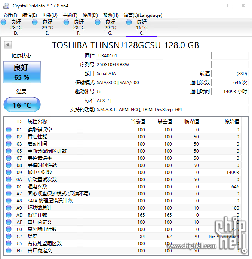
Task: Click the 属性名称 column header
Action: [73, 121]
